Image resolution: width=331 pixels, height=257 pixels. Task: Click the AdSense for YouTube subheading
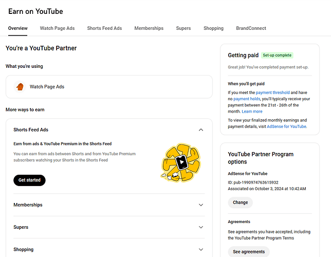point(248,174)
